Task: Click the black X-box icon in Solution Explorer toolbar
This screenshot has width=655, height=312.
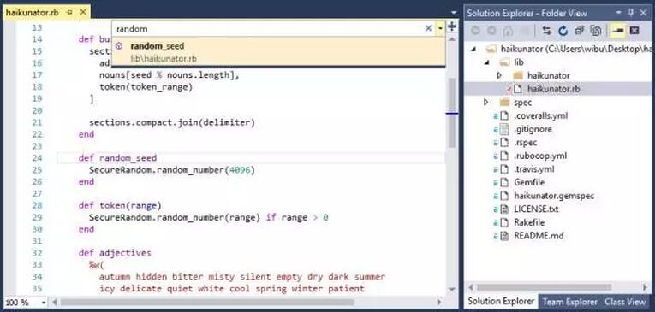Action: tap(634, 30)
